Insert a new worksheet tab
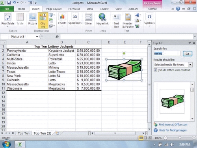This screenshot has height=148, width=197. pyautogui.click(x=57, y=133)
